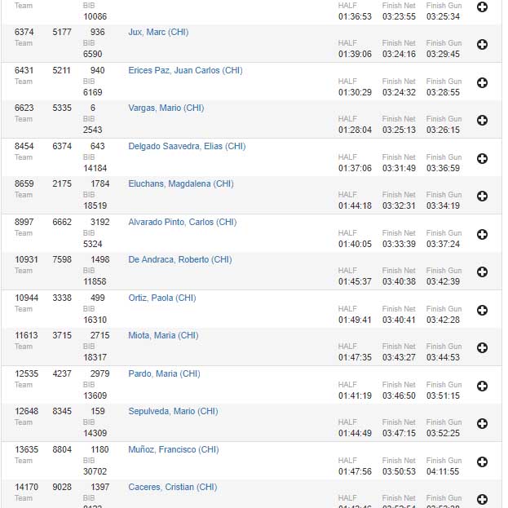Open Ortiz, Paola (CHI) runner page
The image size is (508, 508).
tap(161, 298)
